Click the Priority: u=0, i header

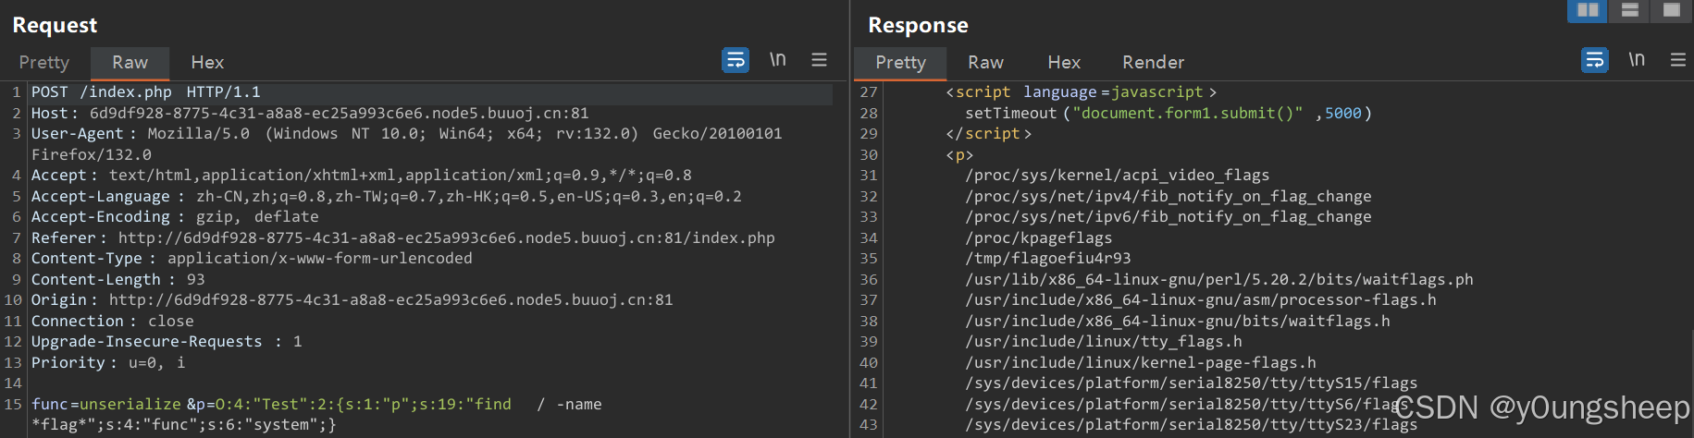[108, 363]
